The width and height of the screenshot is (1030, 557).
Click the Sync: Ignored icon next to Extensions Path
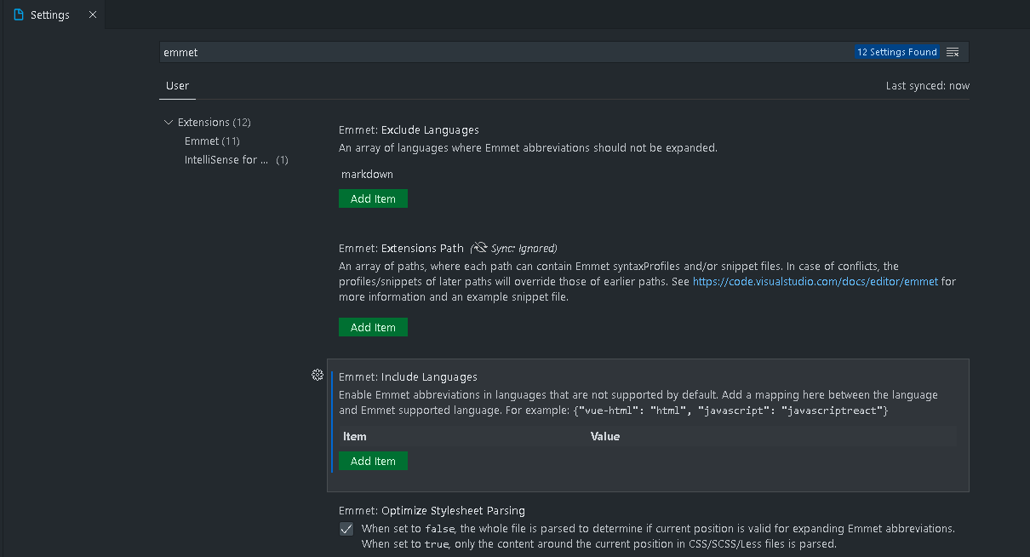[480, 249]
